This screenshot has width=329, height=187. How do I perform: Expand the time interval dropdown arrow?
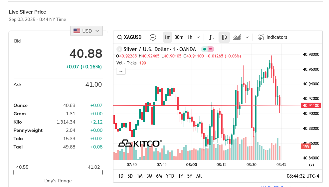click(198, 37)
